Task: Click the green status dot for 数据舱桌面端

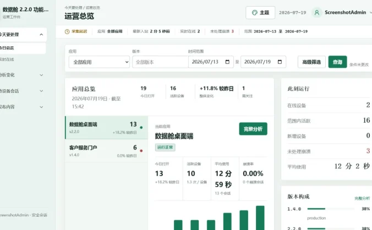Action: point(141,128)
